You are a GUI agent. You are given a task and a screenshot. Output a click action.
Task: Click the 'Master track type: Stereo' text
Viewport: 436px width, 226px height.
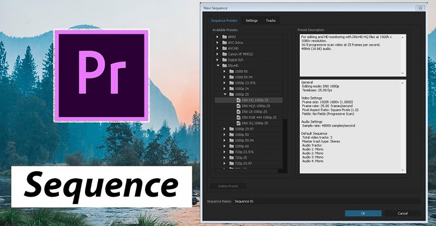pos(321,141)
